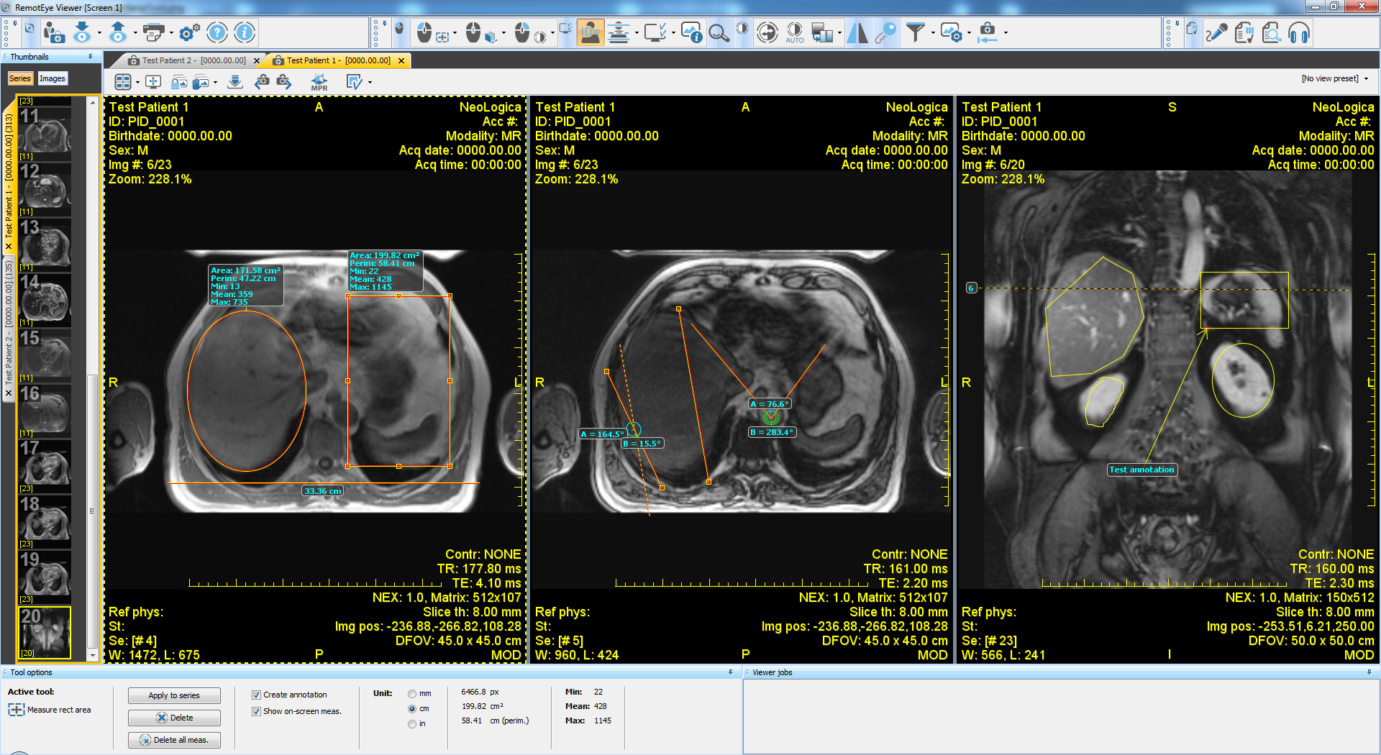This screenshot has height=755, width=1381.
Task: Click the report checklist icon
Action: coord(1244,33)
